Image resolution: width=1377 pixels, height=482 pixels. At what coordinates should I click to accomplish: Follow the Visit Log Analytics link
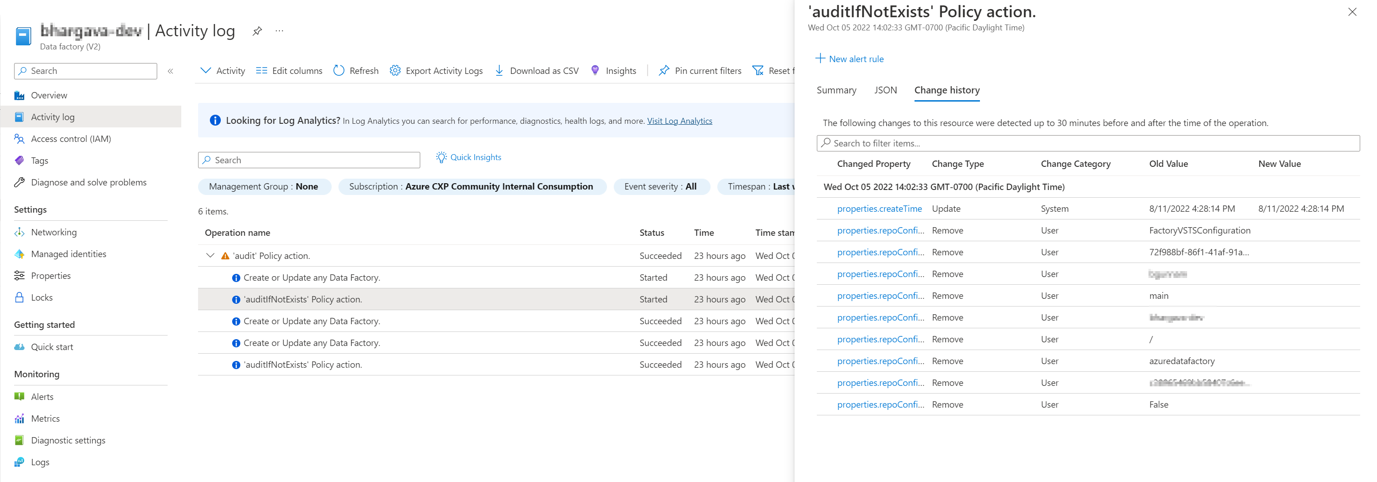click(679, 121)
